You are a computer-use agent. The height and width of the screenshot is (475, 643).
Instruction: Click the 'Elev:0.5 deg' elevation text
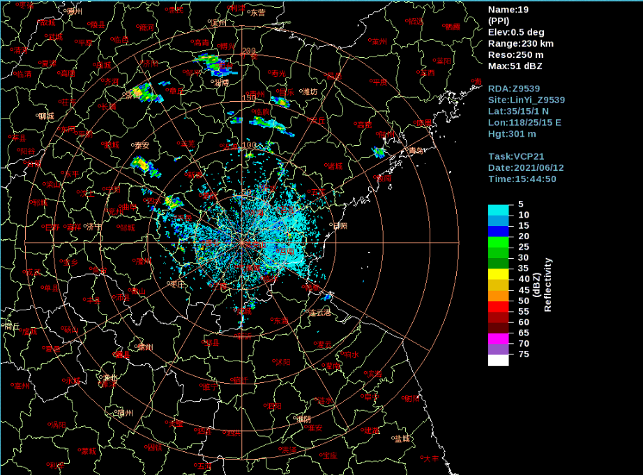516,32
